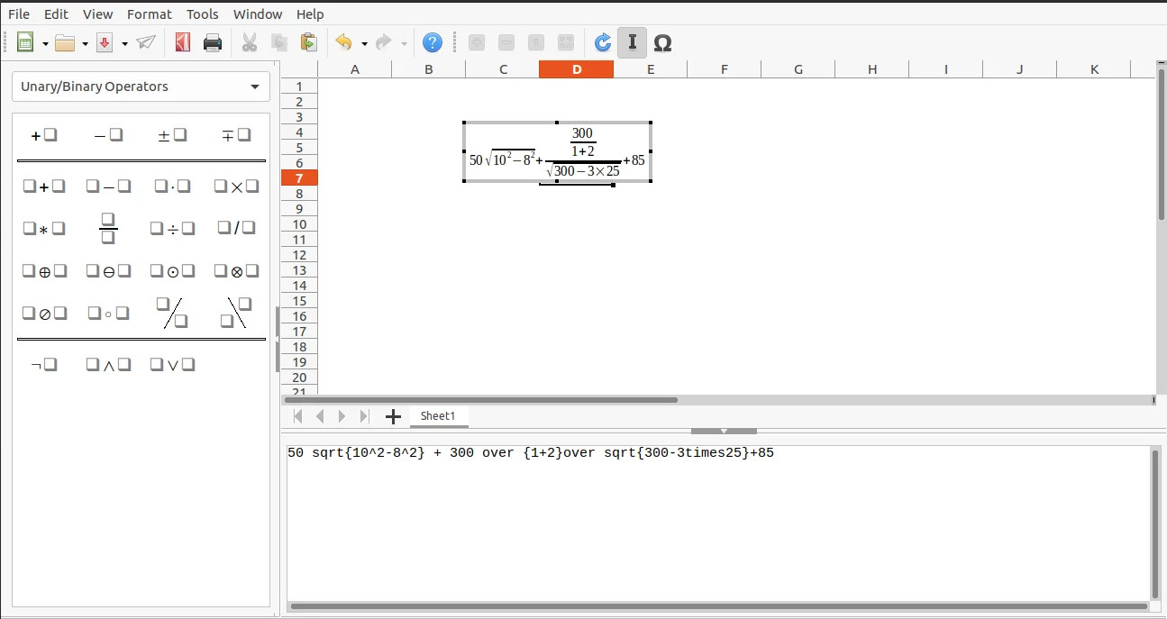Insert the binary addition operator

44,187
